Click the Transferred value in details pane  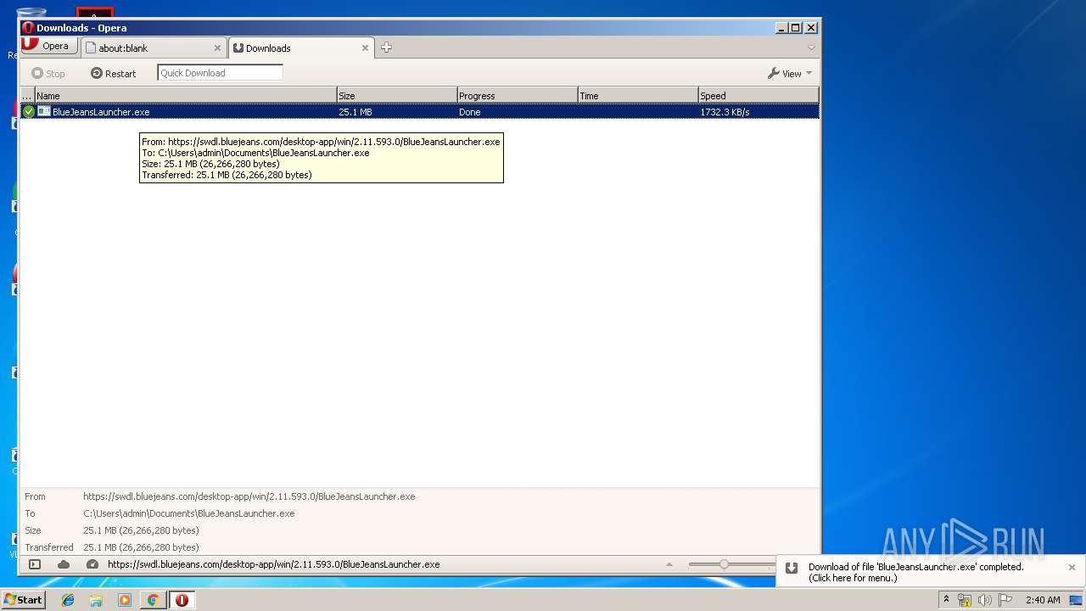coord(141,547)
